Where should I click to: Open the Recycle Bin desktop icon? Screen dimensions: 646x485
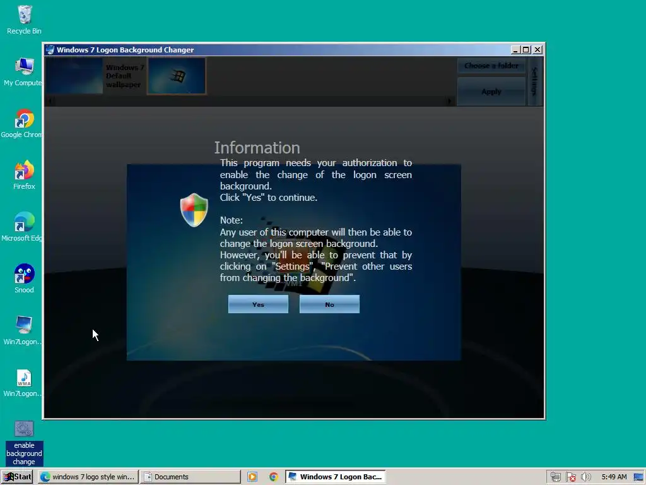click(24, 20)
